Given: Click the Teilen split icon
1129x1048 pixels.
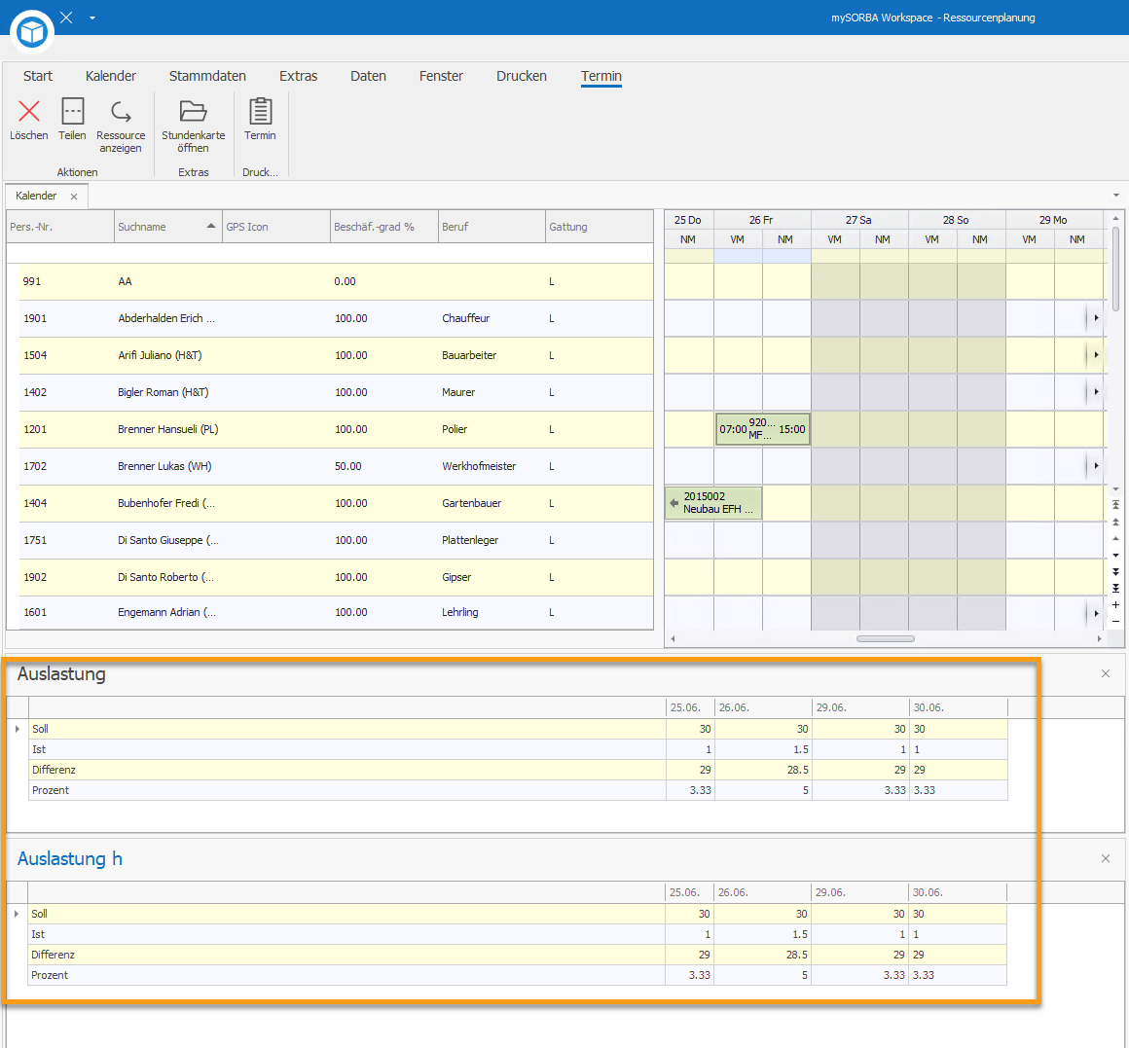Looking at the screenshot, I should [x=72, y=112].
